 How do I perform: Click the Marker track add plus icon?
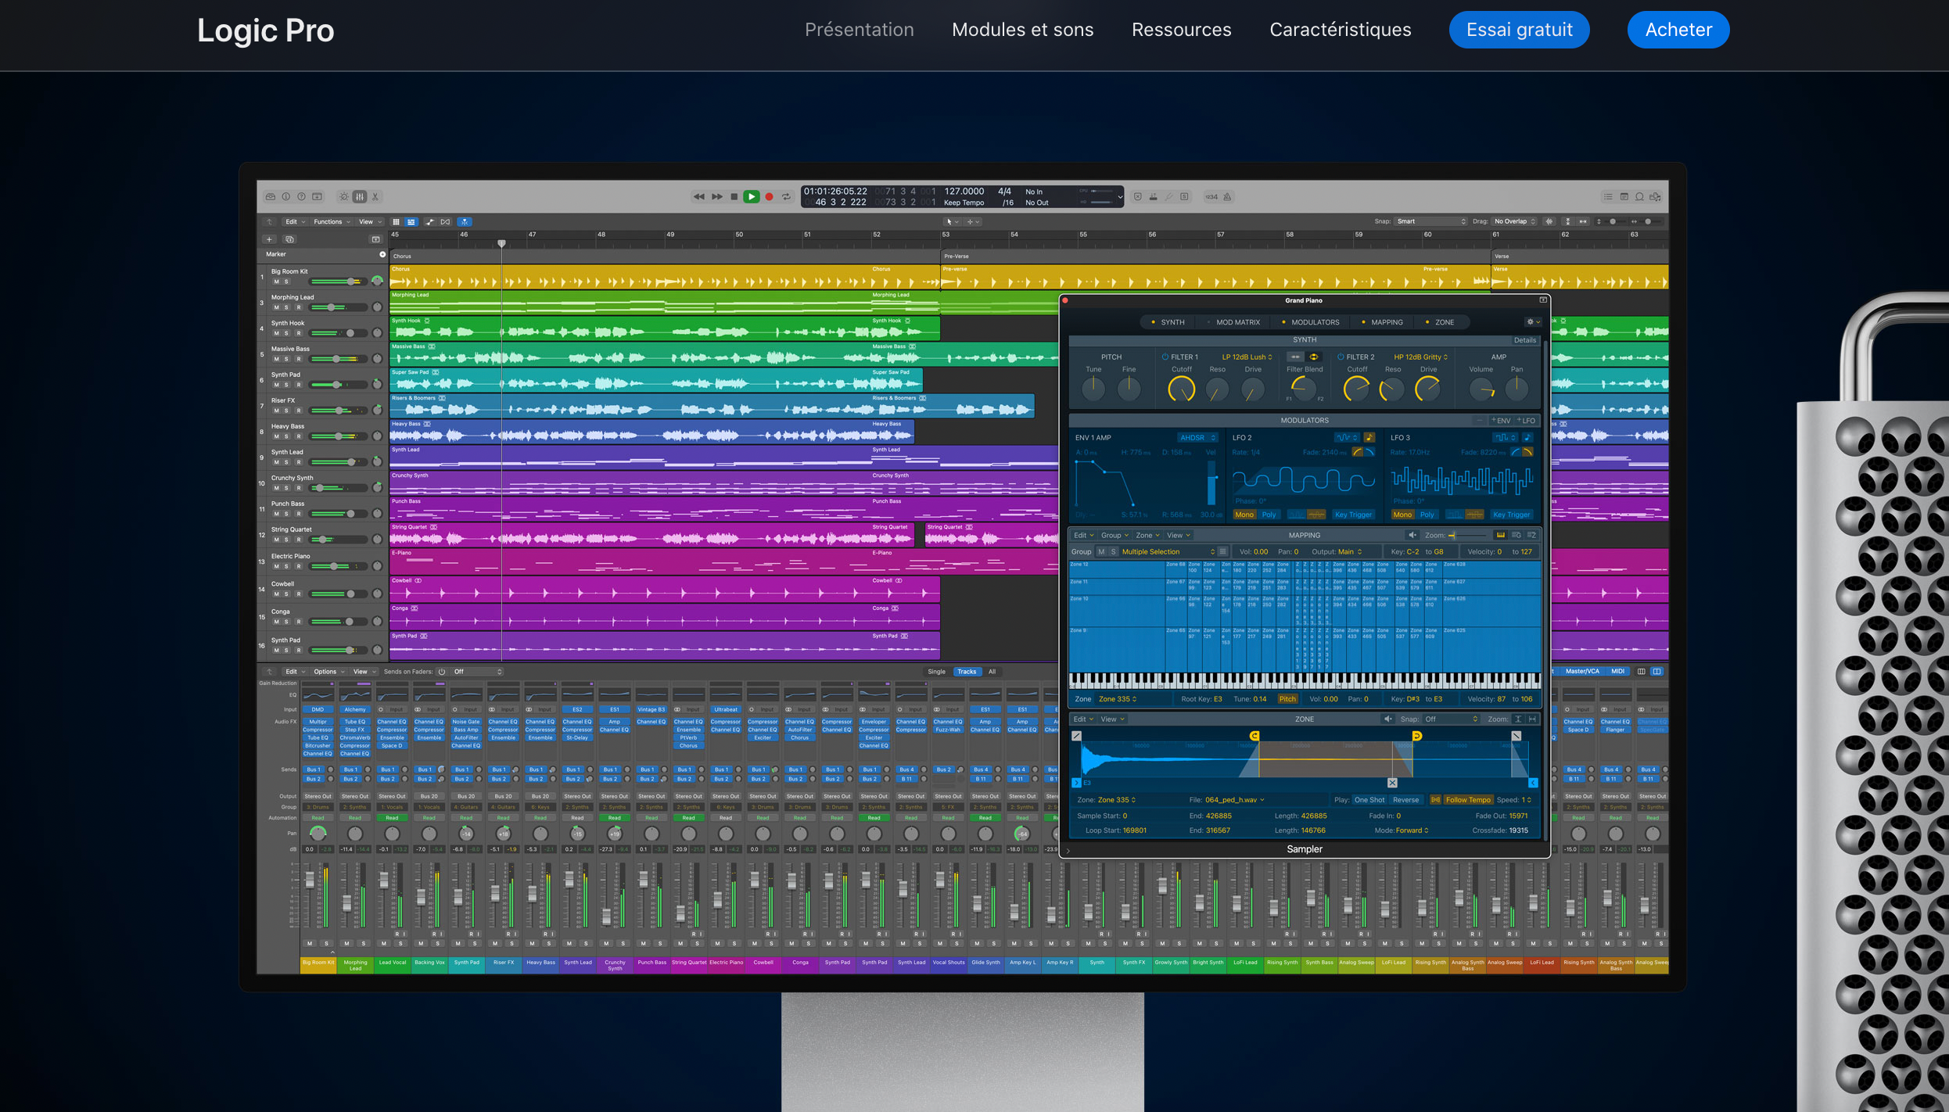382,254
